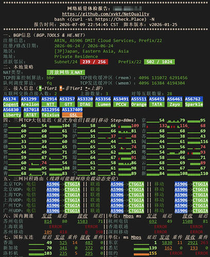The image size is (210, 257).
Task: Click the TATA label
Action: coord(157,104)
